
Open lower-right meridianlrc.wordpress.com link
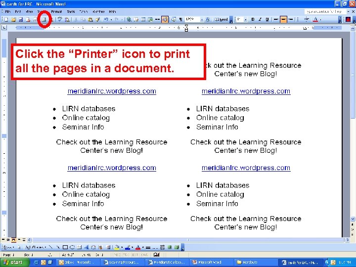click(x=246, y=168)
